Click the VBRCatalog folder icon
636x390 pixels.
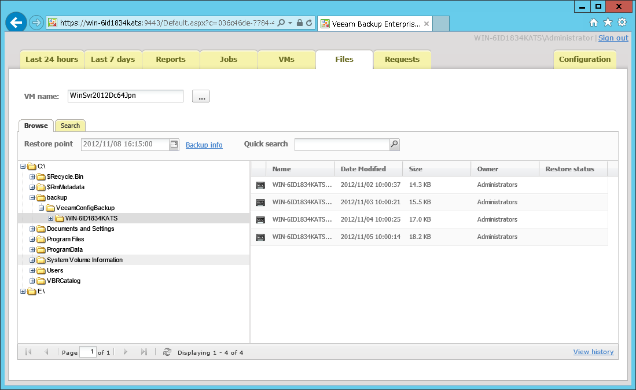click(x=41, y=281)
